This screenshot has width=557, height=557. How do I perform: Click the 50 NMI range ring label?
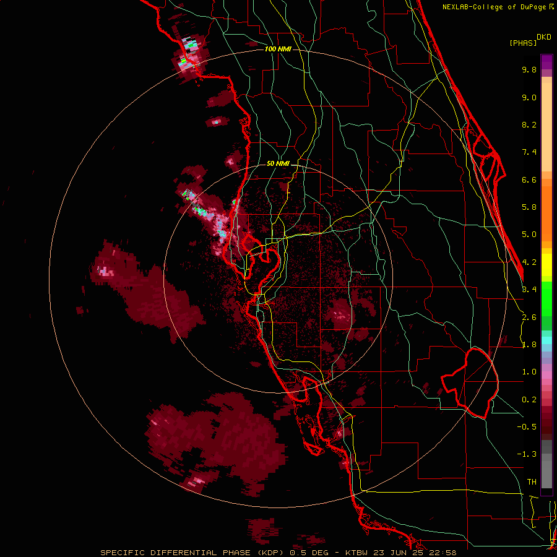point(278,164)
